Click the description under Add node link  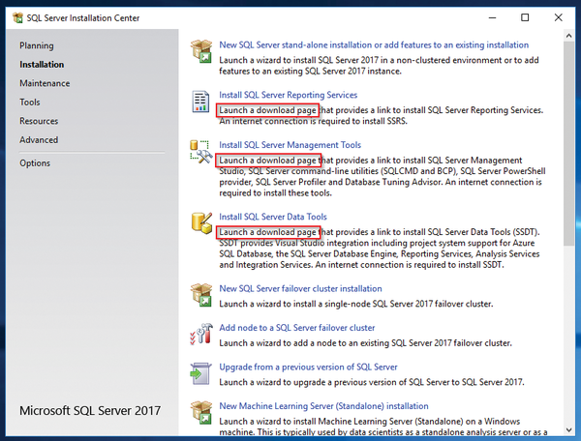pos(365,343)
